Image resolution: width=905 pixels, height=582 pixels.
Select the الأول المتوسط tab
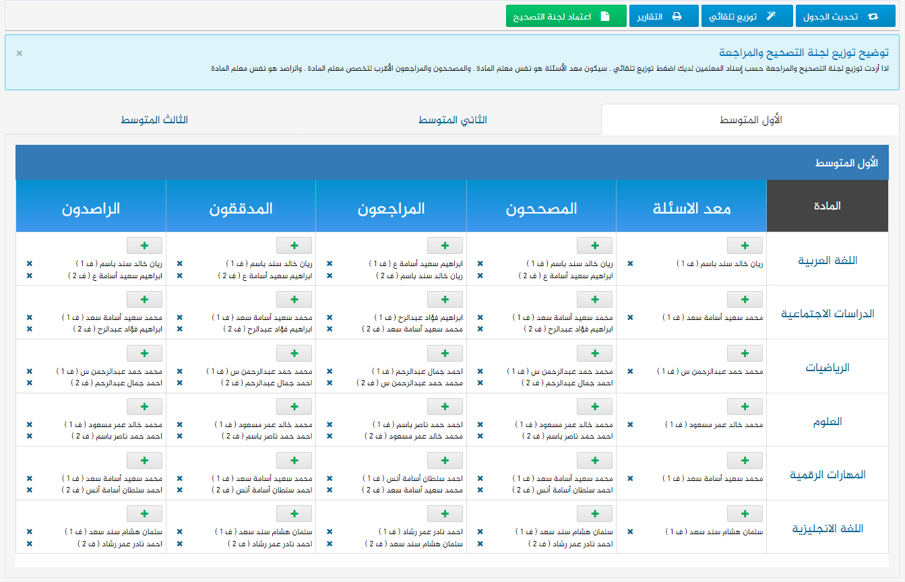750,120
